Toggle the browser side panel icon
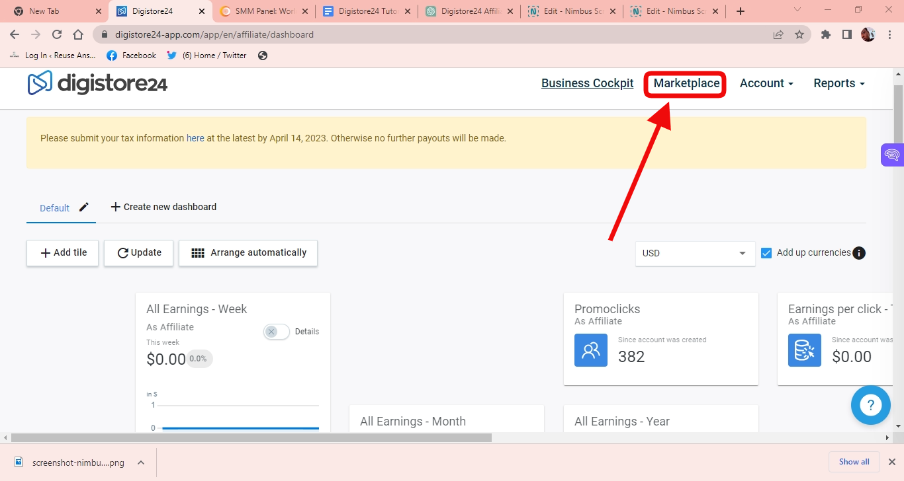This screenshot has width=904, height=481. point(847,34)
